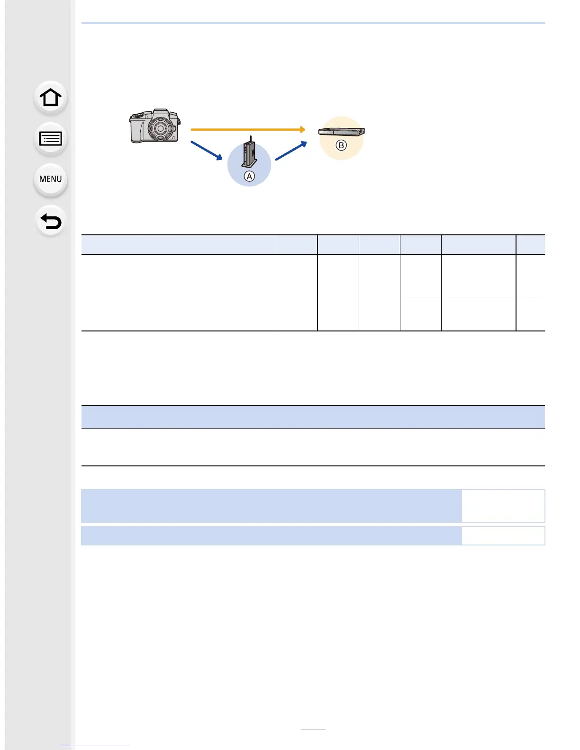Click the camera illustration
This screenshot has width=580, height=750.
tap(155, 125)
